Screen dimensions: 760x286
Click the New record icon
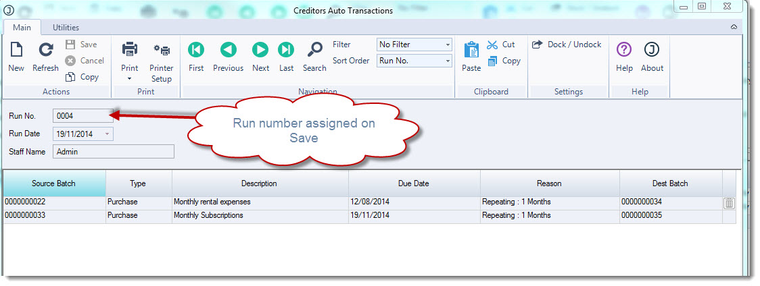pos(16,50)
